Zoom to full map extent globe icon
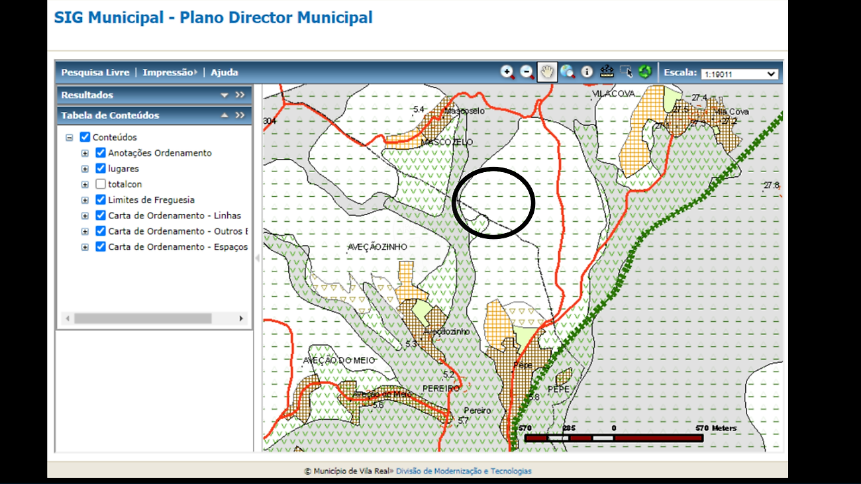This screenshot has height=484, width=861. tap(567, 72)
